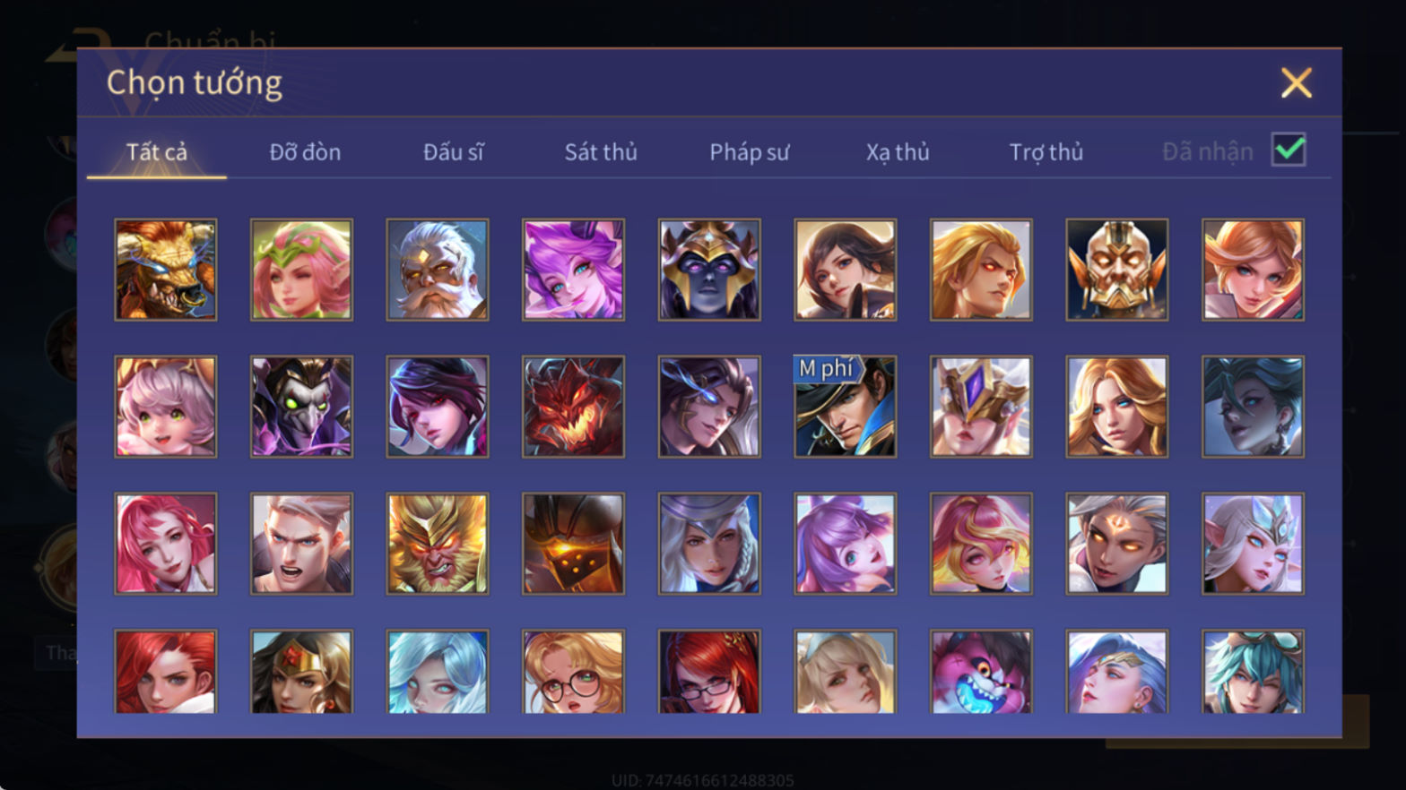Open the Sát thủ tab
Screen dimensions: 1406x790
pos(601,152)
